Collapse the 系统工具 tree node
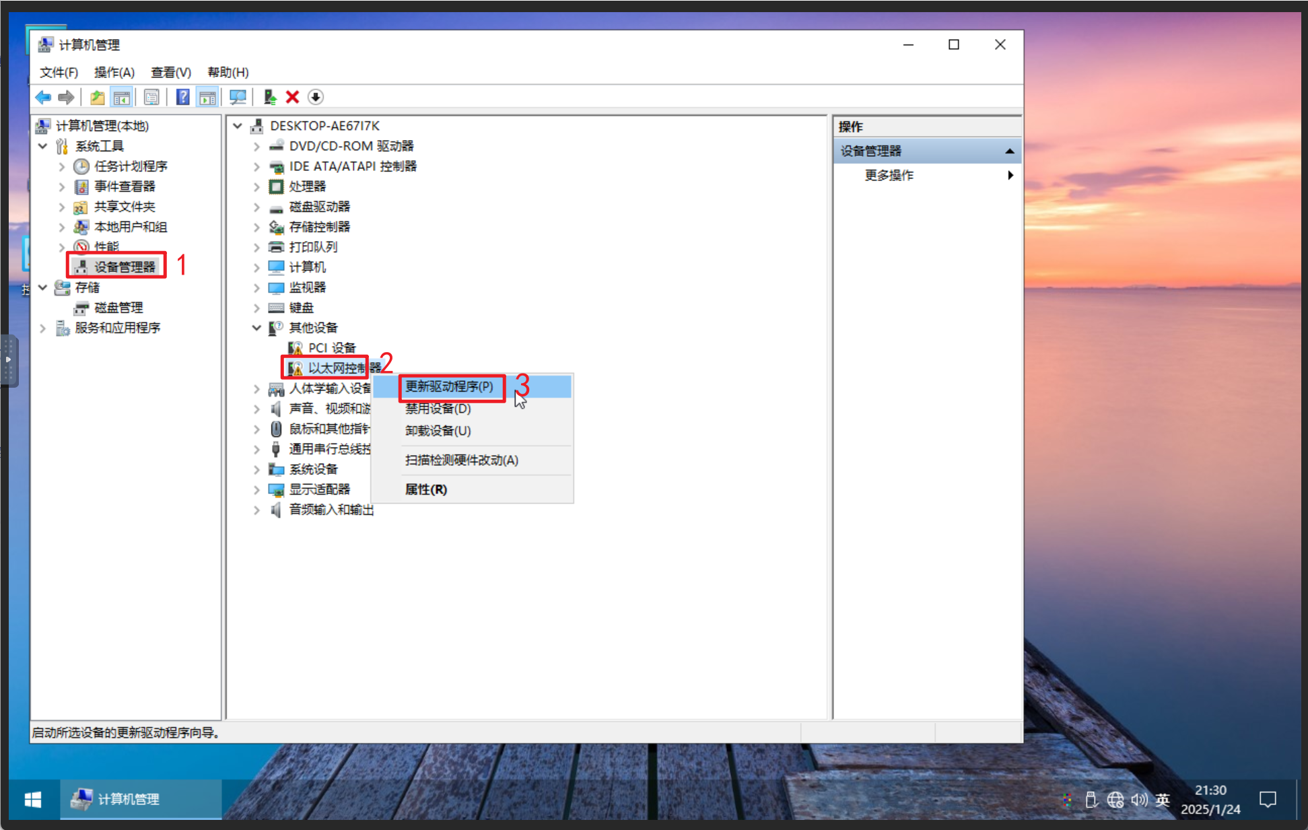The width and height of the screenshot is (1308, 830). tap(43, 146)
